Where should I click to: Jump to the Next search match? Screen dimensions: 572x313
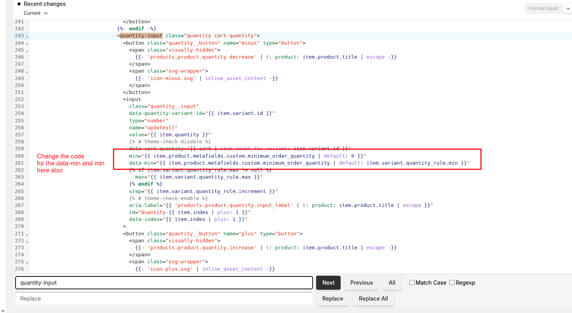tap(328, 283)
